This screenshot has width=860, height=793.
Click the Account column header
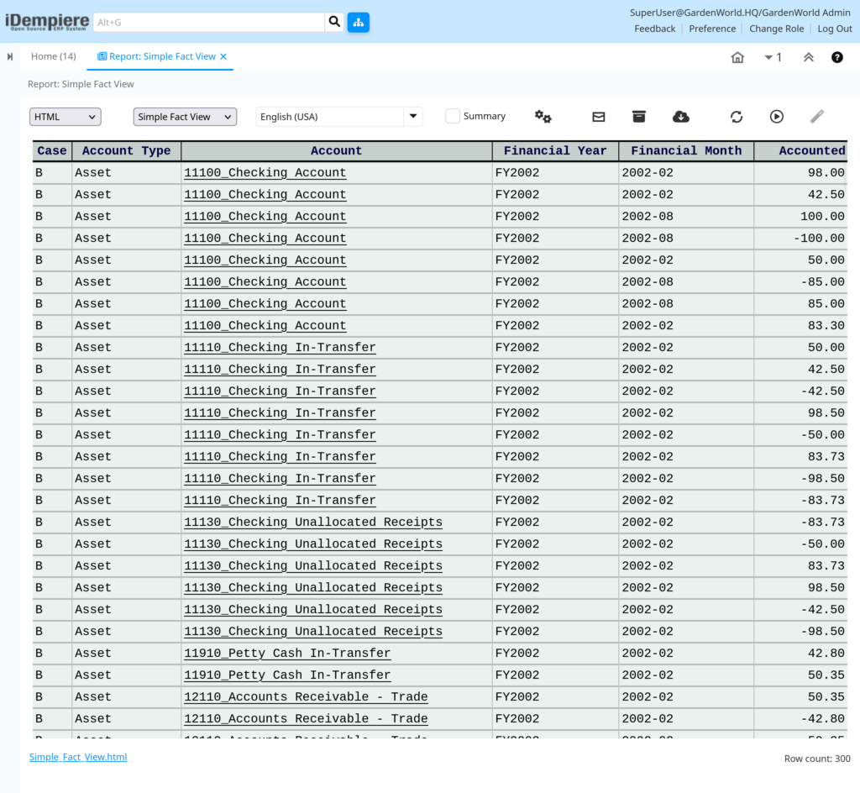[336, 151]
